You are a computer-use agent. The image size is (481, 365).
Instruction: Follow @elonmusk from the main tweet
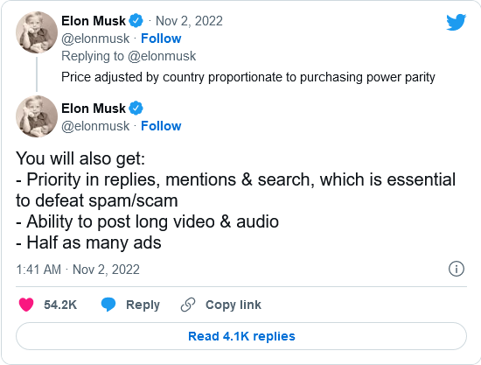(161, 126)
